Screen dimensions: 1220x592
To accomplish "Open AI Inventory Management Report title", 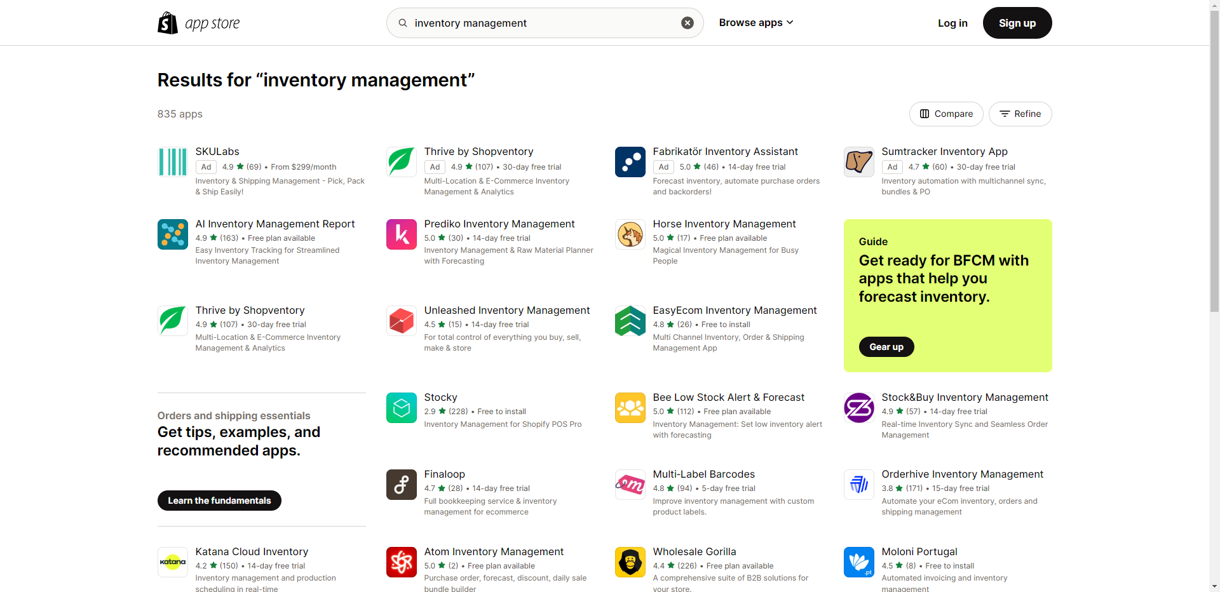I will pyautogui.click(x=275, y=224).
